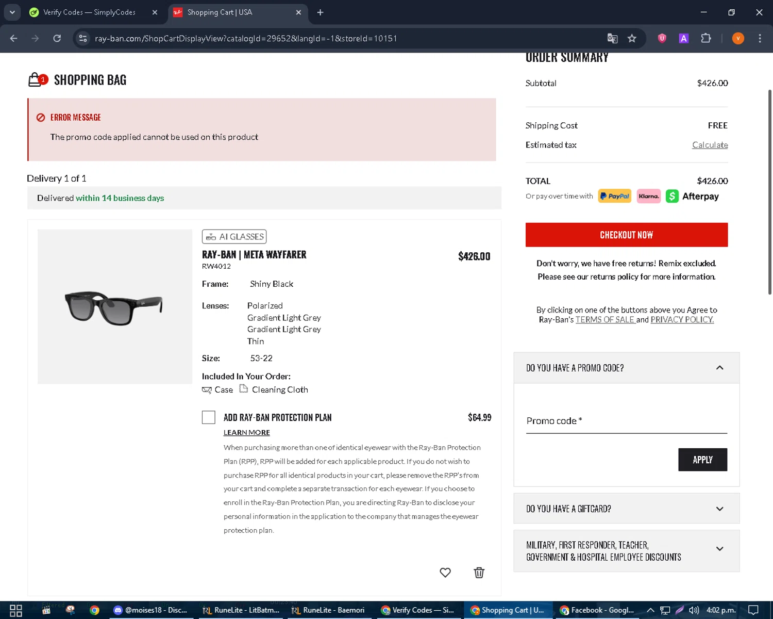Click the shopping bag icon with badge
The height and width of the screenshot is (619, 773).
[38, 79]
